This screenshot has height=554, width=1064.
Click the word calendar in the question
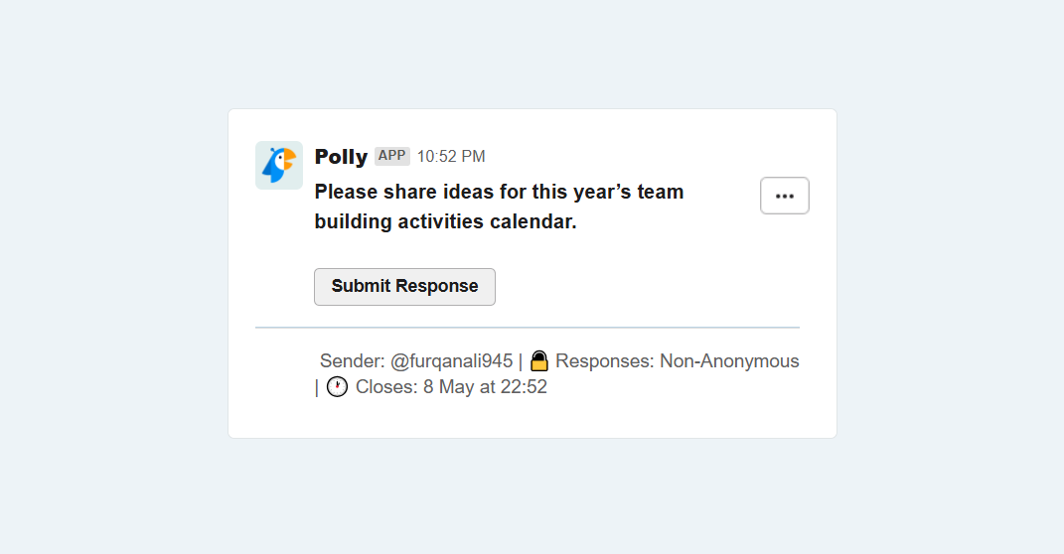tap(532, 221)
